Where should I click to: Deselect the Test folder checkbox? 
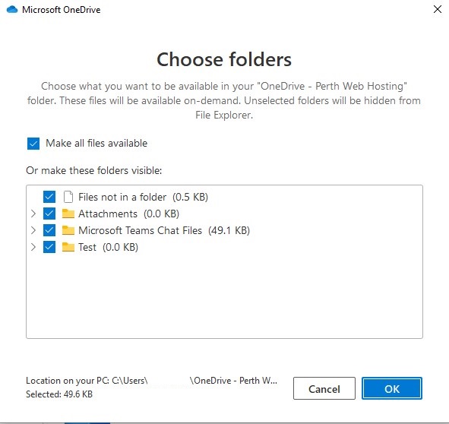point(49,247)
